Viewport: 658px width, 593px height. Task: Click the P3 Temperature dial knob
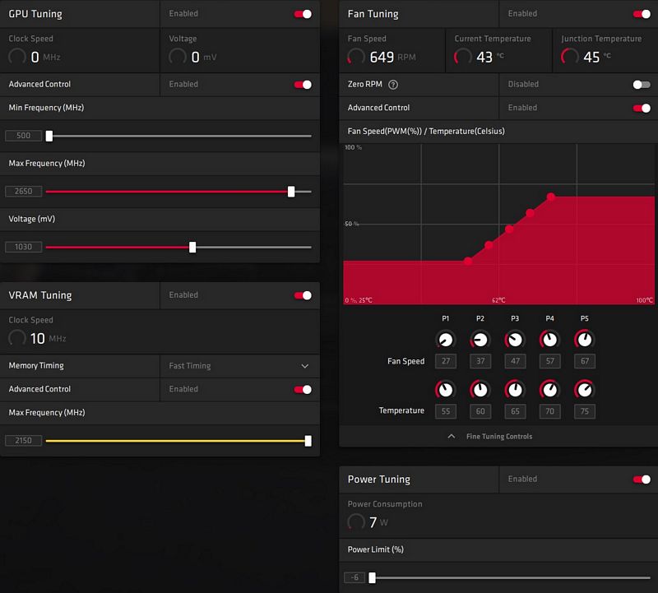pos(515,390)
